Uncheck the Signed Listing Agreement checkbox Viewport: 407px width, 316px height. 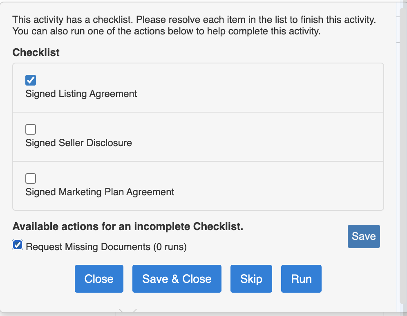point(31,80)
